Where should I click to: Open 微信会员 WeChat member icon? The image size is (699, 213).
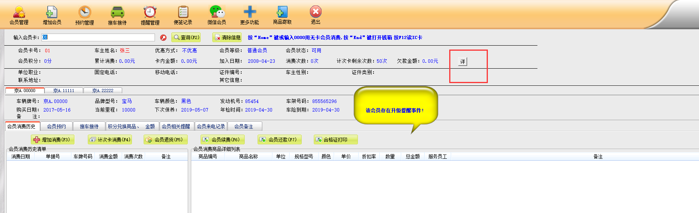(x=217, y=12)
